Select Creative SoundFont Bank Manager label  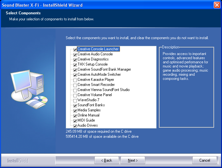pos(104,69)
